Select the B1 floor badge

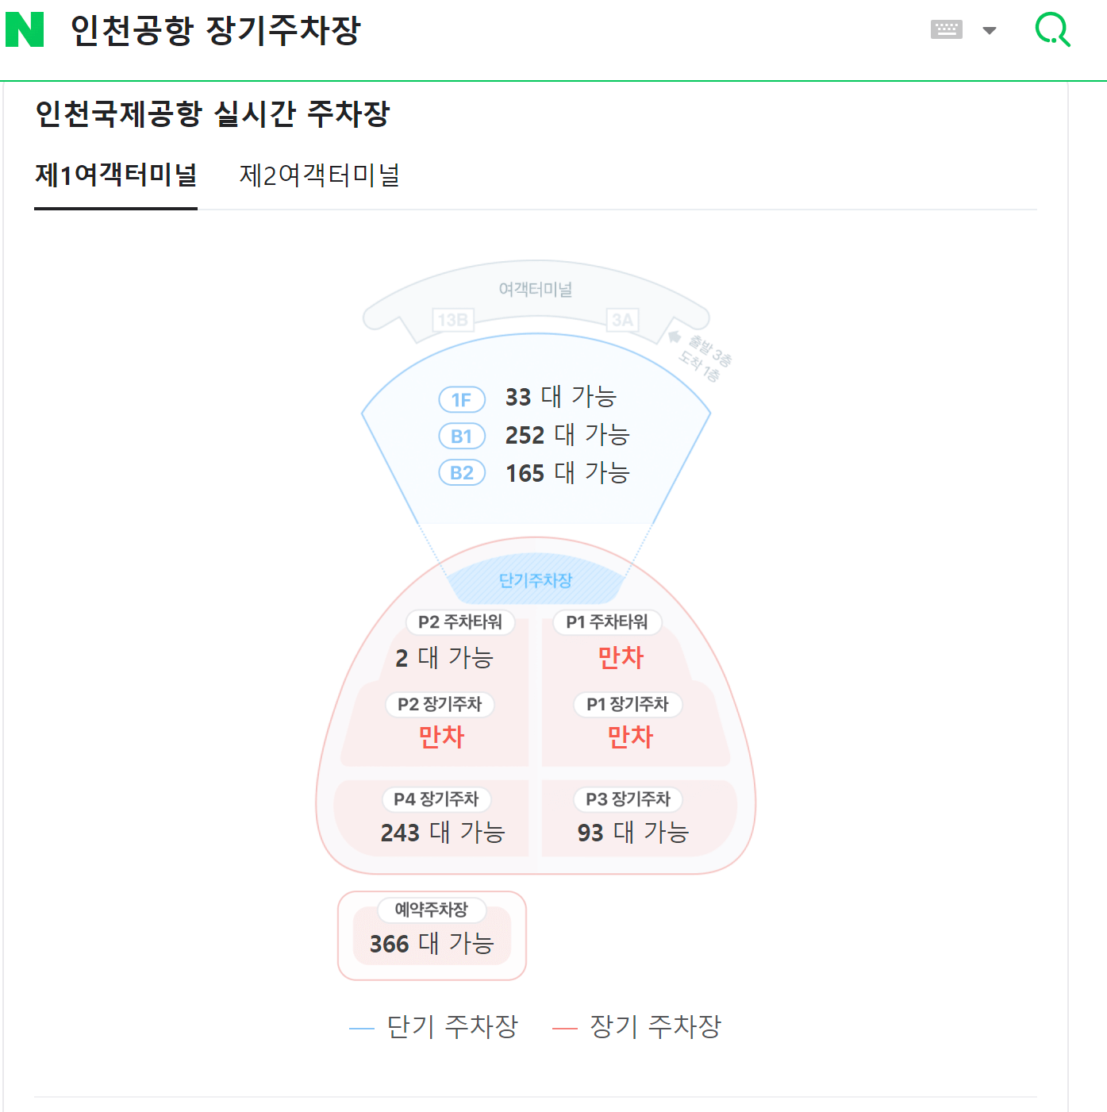(461, 436)
